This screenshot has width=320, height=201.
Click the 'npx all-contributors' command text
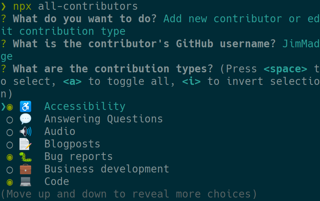[75, 6]
